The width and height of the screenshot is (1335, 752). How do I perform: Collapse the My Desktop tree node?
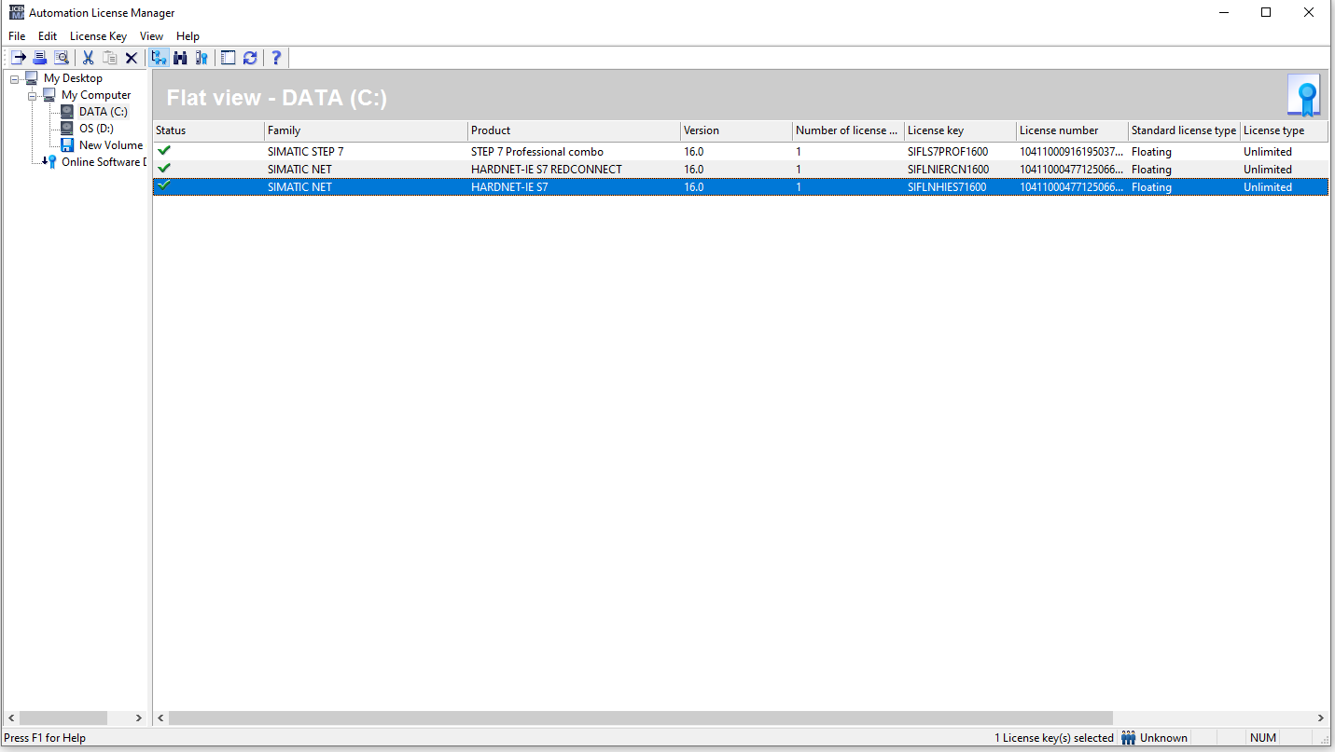coord(15,79)
